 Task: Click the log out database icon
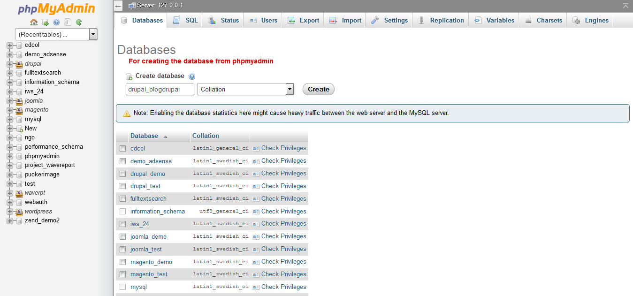[45, 22]
